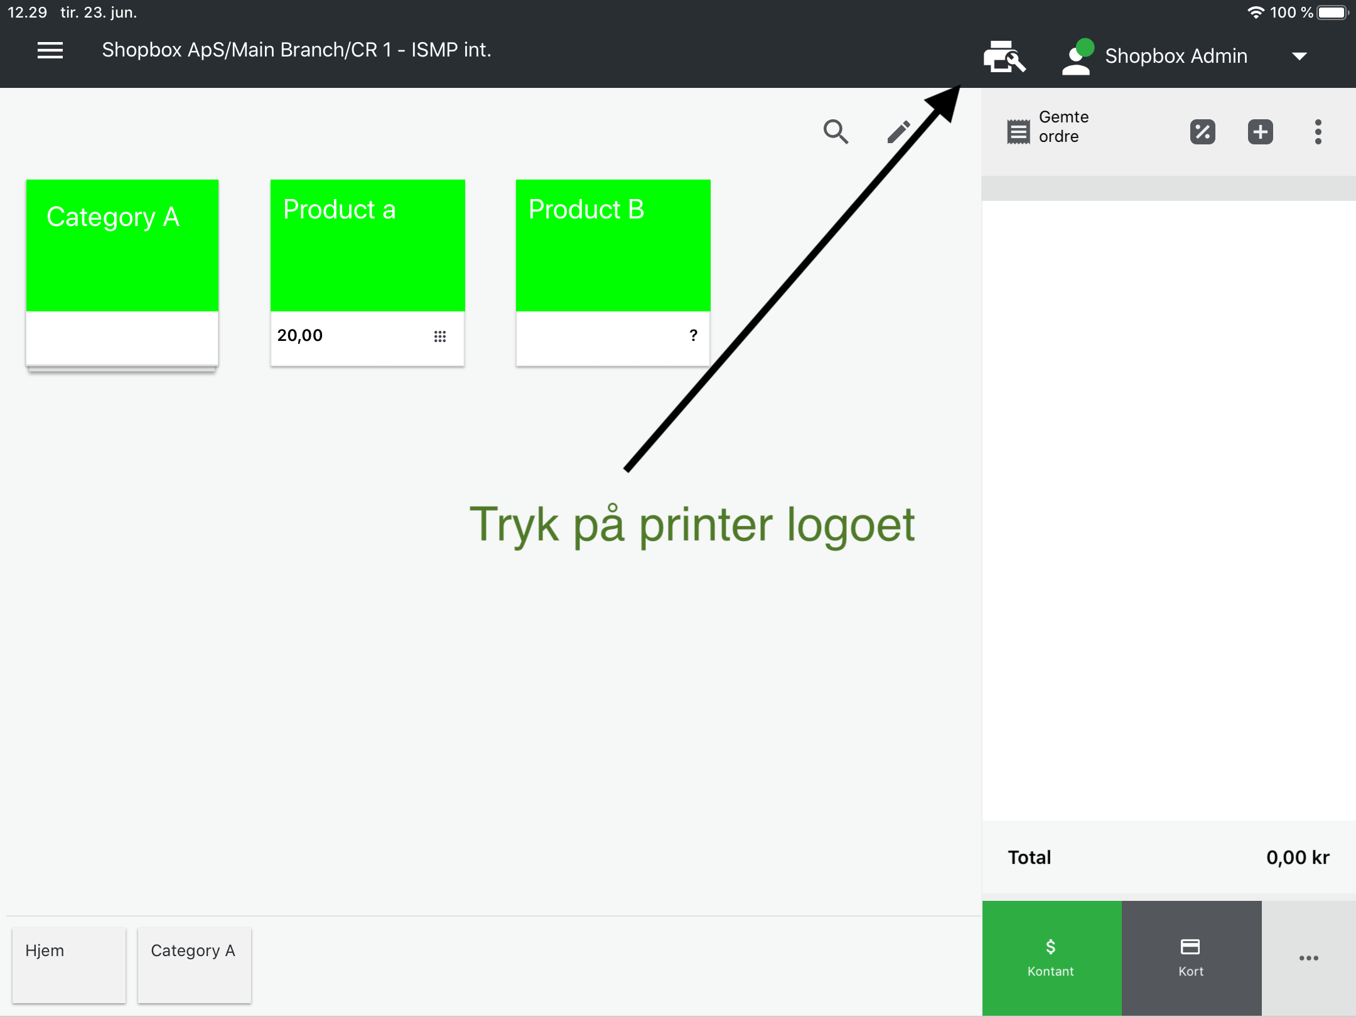Click the Wi-Fi status icon
This screenshot has height=1017, width=1356.
pyautogui.click(x=1255, y=13)
